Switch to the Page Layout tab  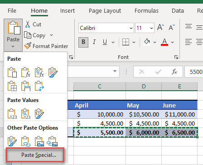pyautogui.click(x=105, y=11)
